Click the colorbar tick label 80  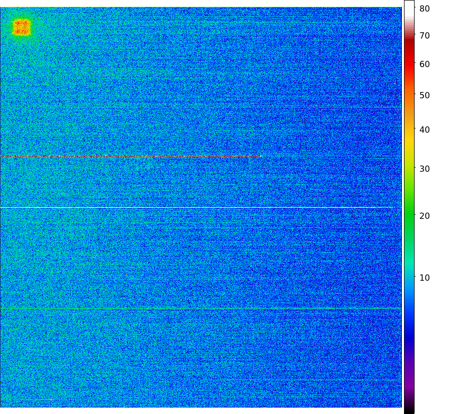[425, 8]
